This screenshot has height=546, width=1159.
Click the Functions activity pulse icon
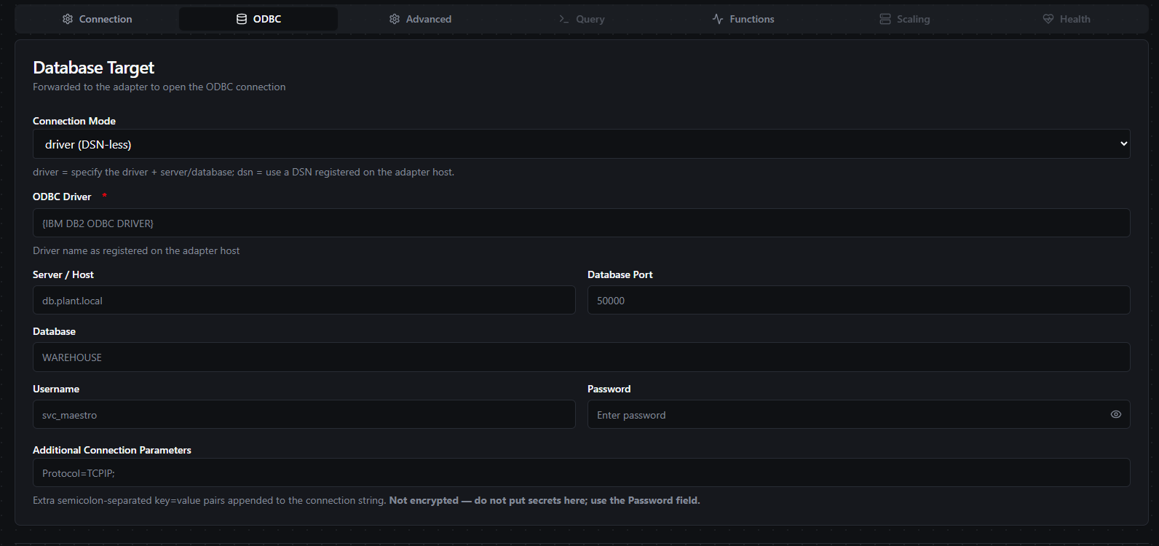tap(718, 19)
